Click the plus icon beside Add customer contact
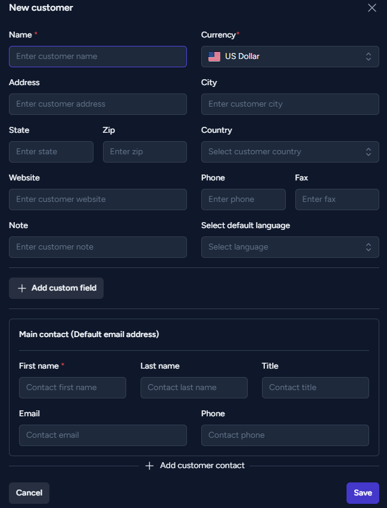 coord(149,466)
